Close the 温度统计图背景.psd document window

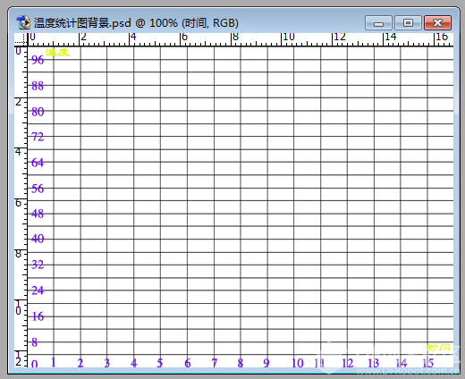(x=437, y=23)
